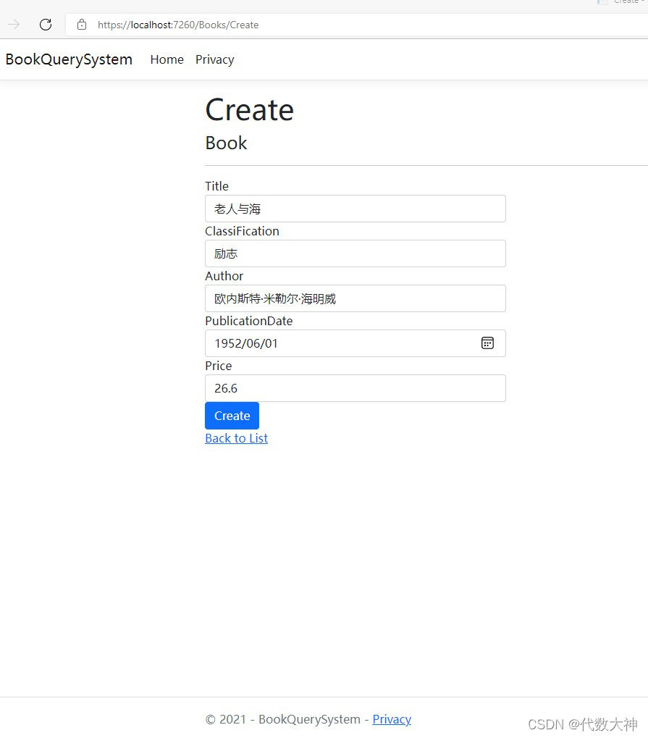The height and width of the screenshot is (738, 648).
Task: Click the Book subheading
Action: click(226, 143)
